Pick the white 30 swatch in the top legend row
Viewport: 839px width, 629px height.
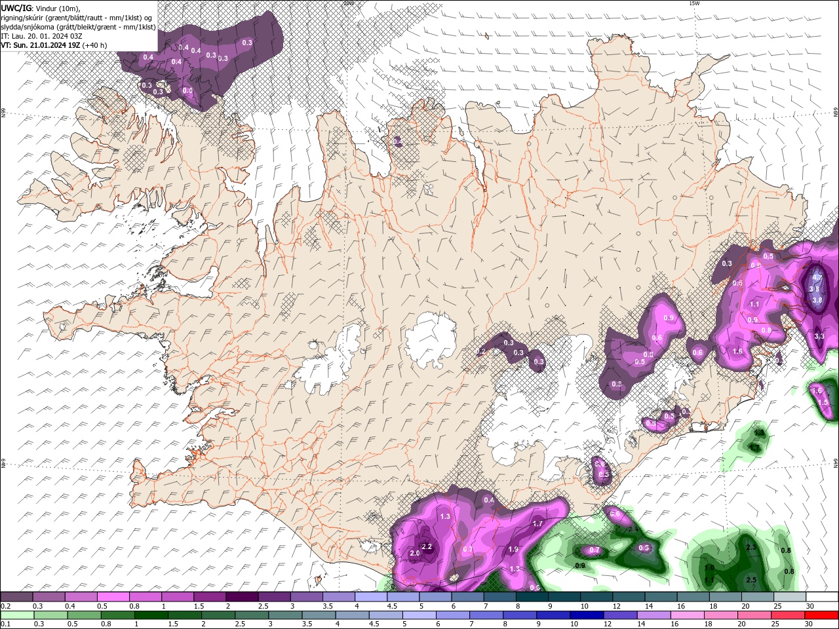coord(822,597)
